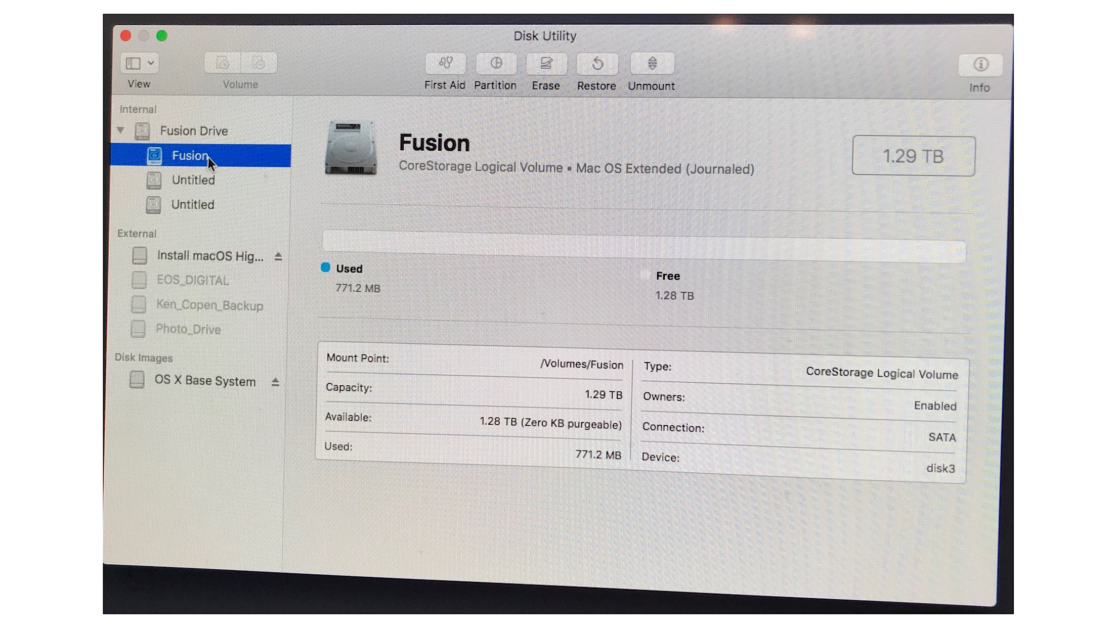Click the Fusion volume title heading

coord(435,143)
